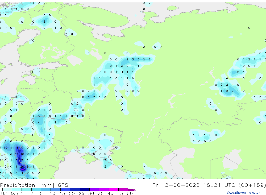Select the 20–25 mm legend swatch
This screenshot has height=195, width=266.
pos(75,190)
